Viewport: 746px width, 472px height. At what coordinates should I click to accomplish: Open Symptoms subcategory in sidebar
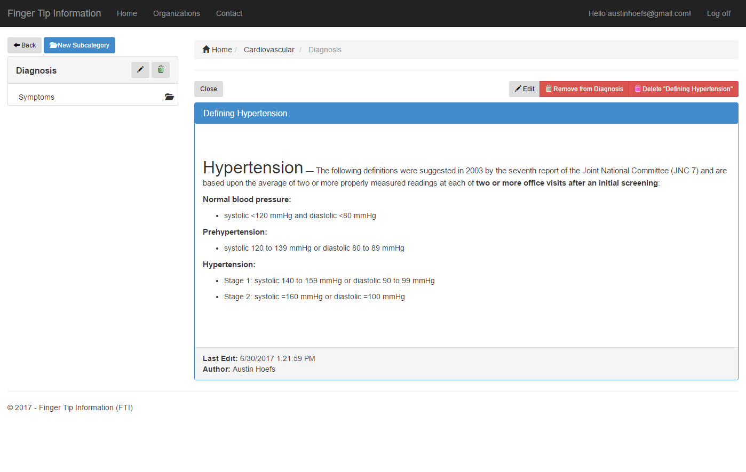coord(36,97)
